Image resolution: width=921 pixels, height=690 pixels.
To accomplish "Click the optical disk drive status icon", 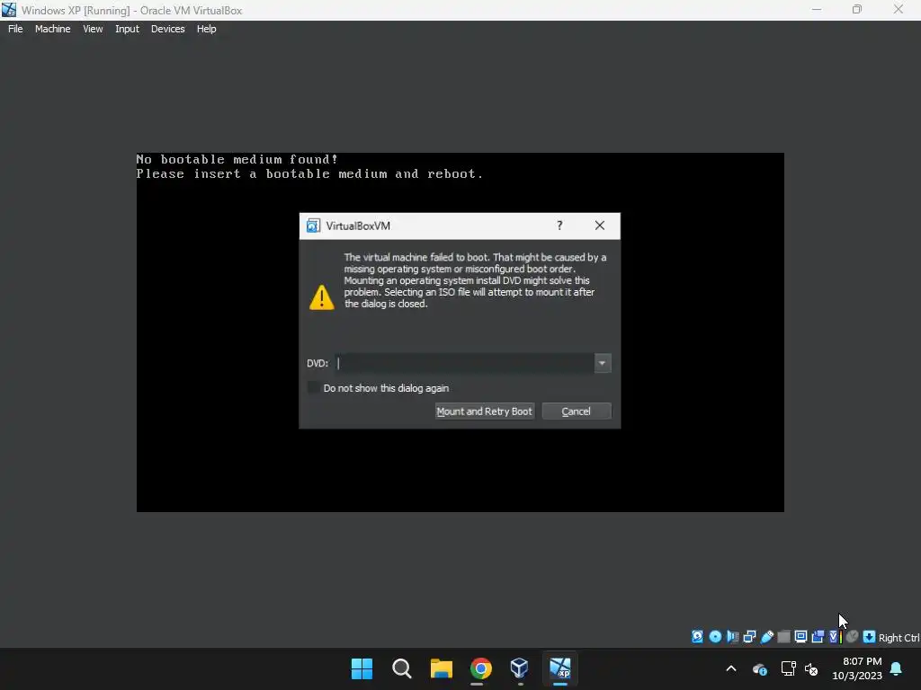I will [715, 637].
